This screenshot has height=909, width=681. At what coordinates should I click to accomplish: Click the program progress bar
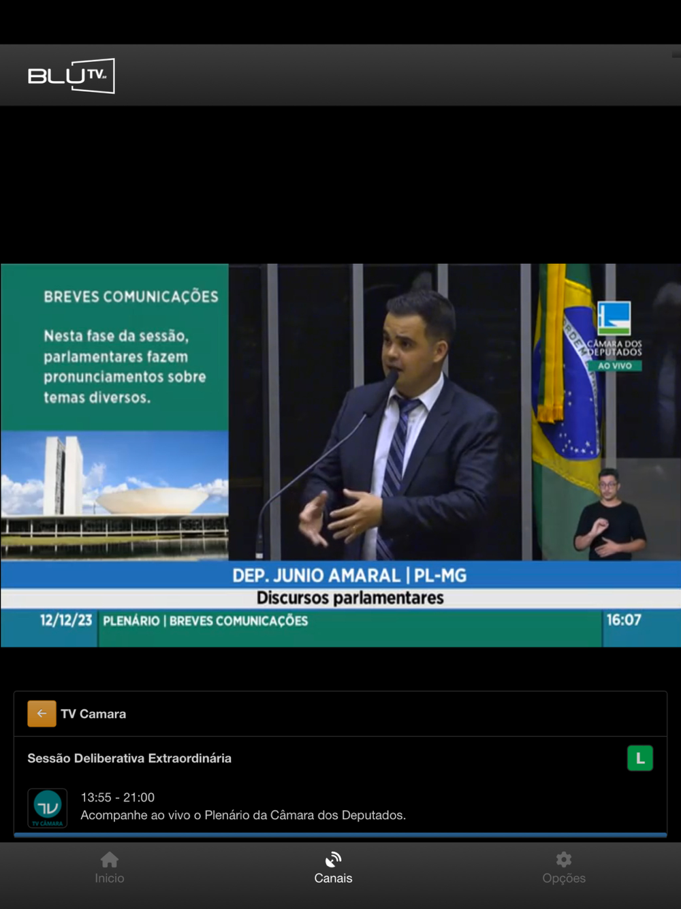tap(340, 835)
